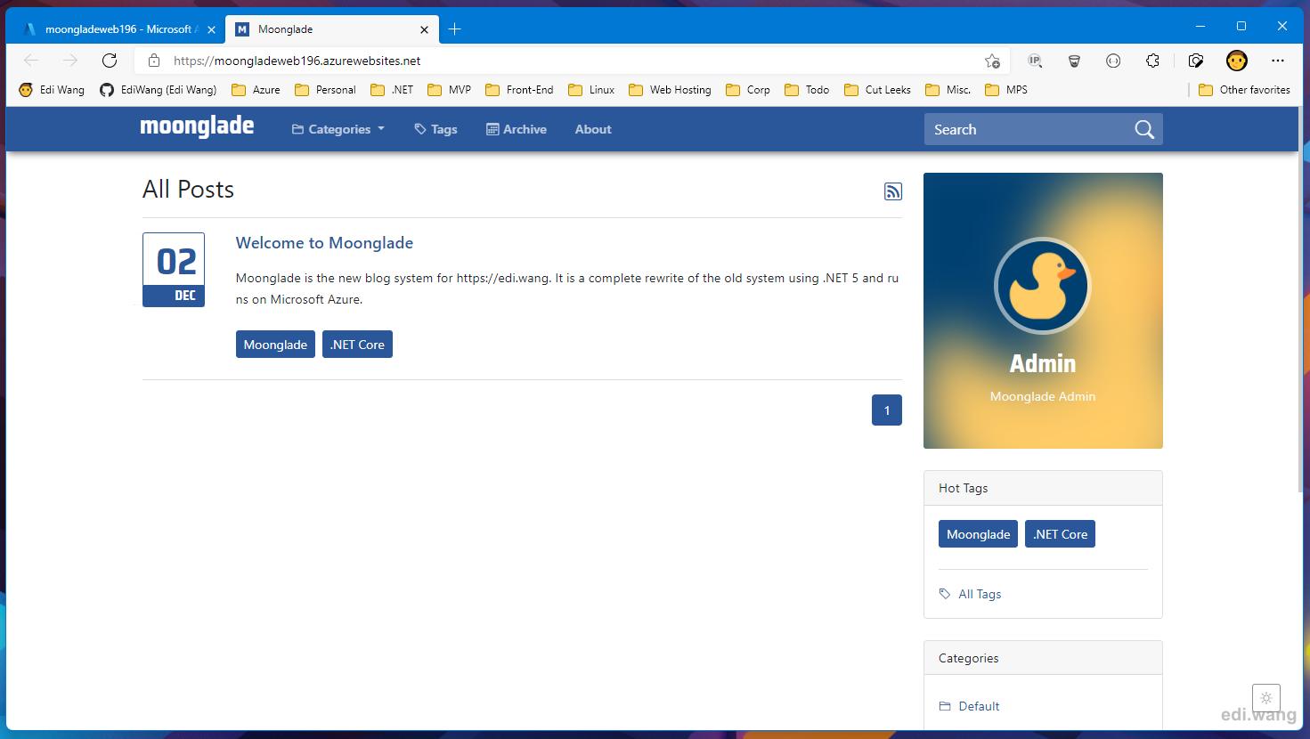Viewport: 1310px width, 739px height.
Task: Open the Default category link
Action: 979,706
